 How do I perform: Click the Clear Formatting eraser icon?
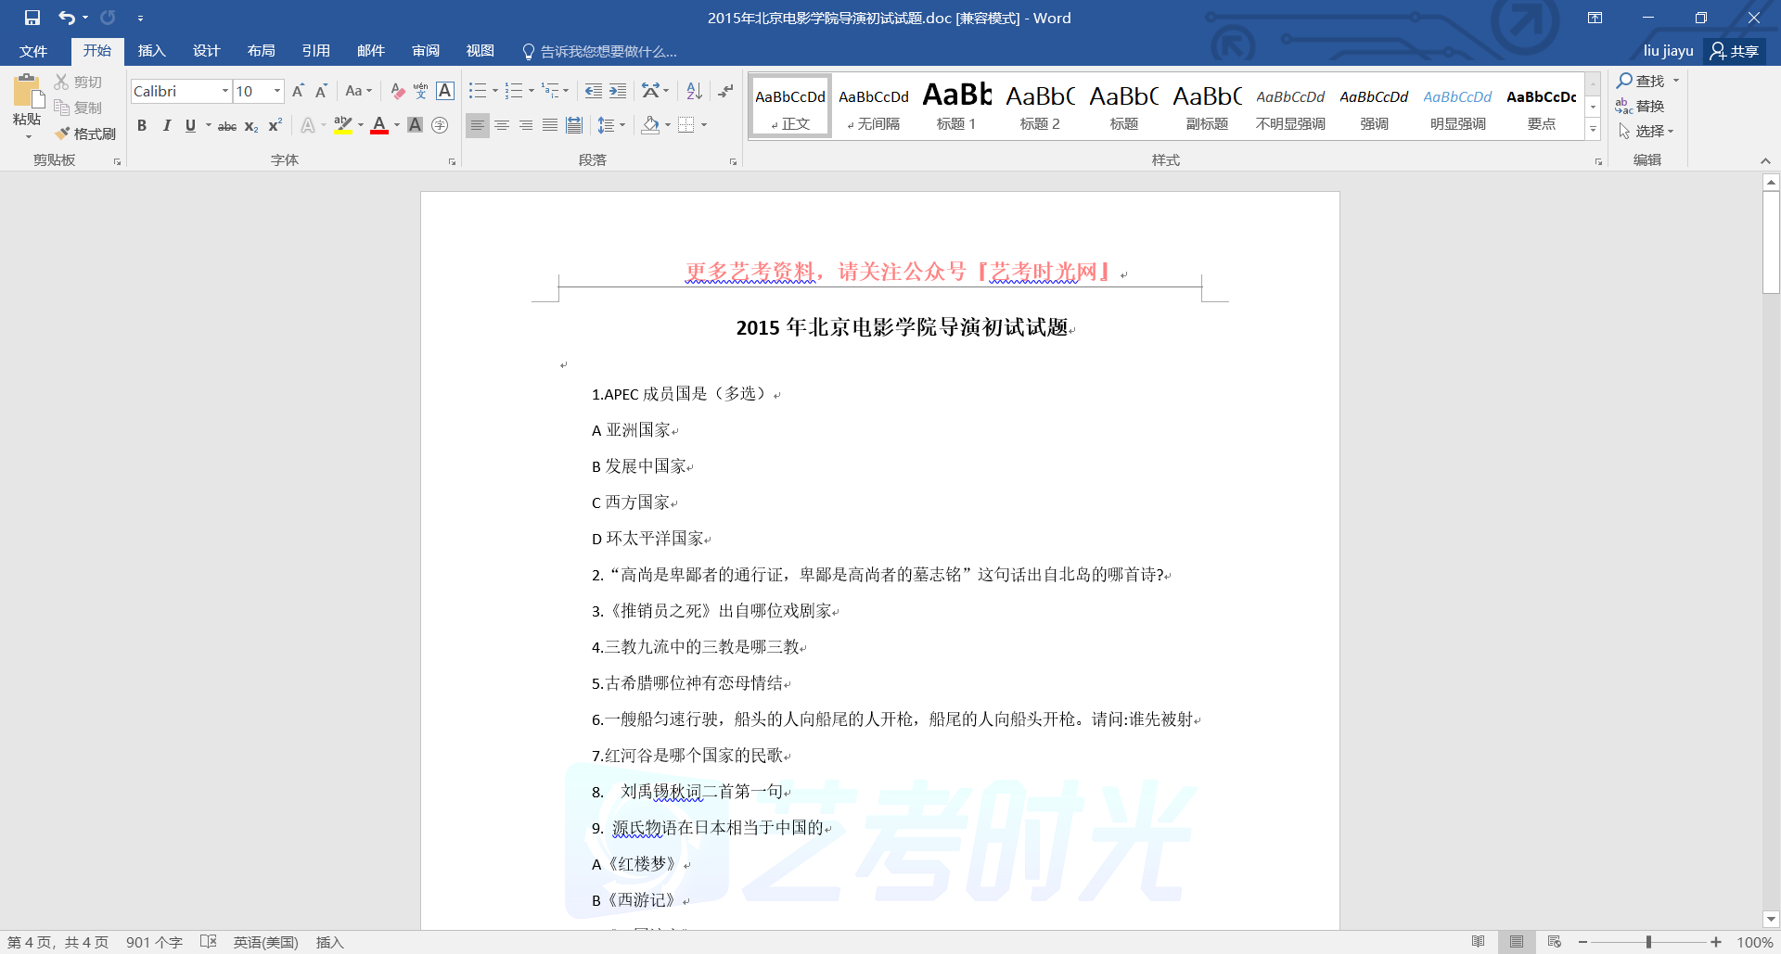click(397, 91)
